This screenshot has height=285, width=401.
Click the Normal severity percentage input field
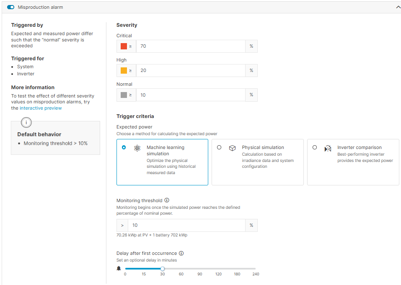click(191, 95)
